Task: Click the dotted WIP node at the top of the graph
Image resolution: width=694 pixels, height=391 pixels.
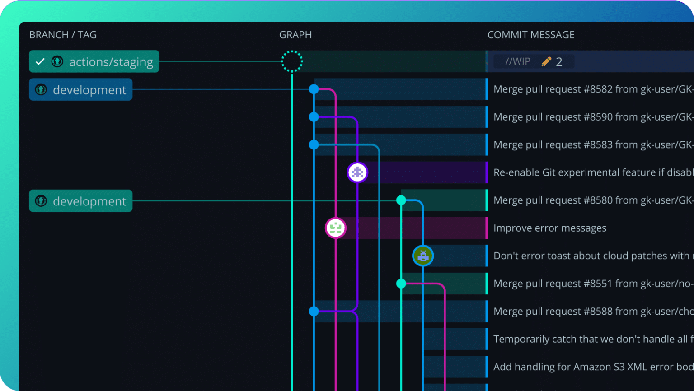Action: 291,61
